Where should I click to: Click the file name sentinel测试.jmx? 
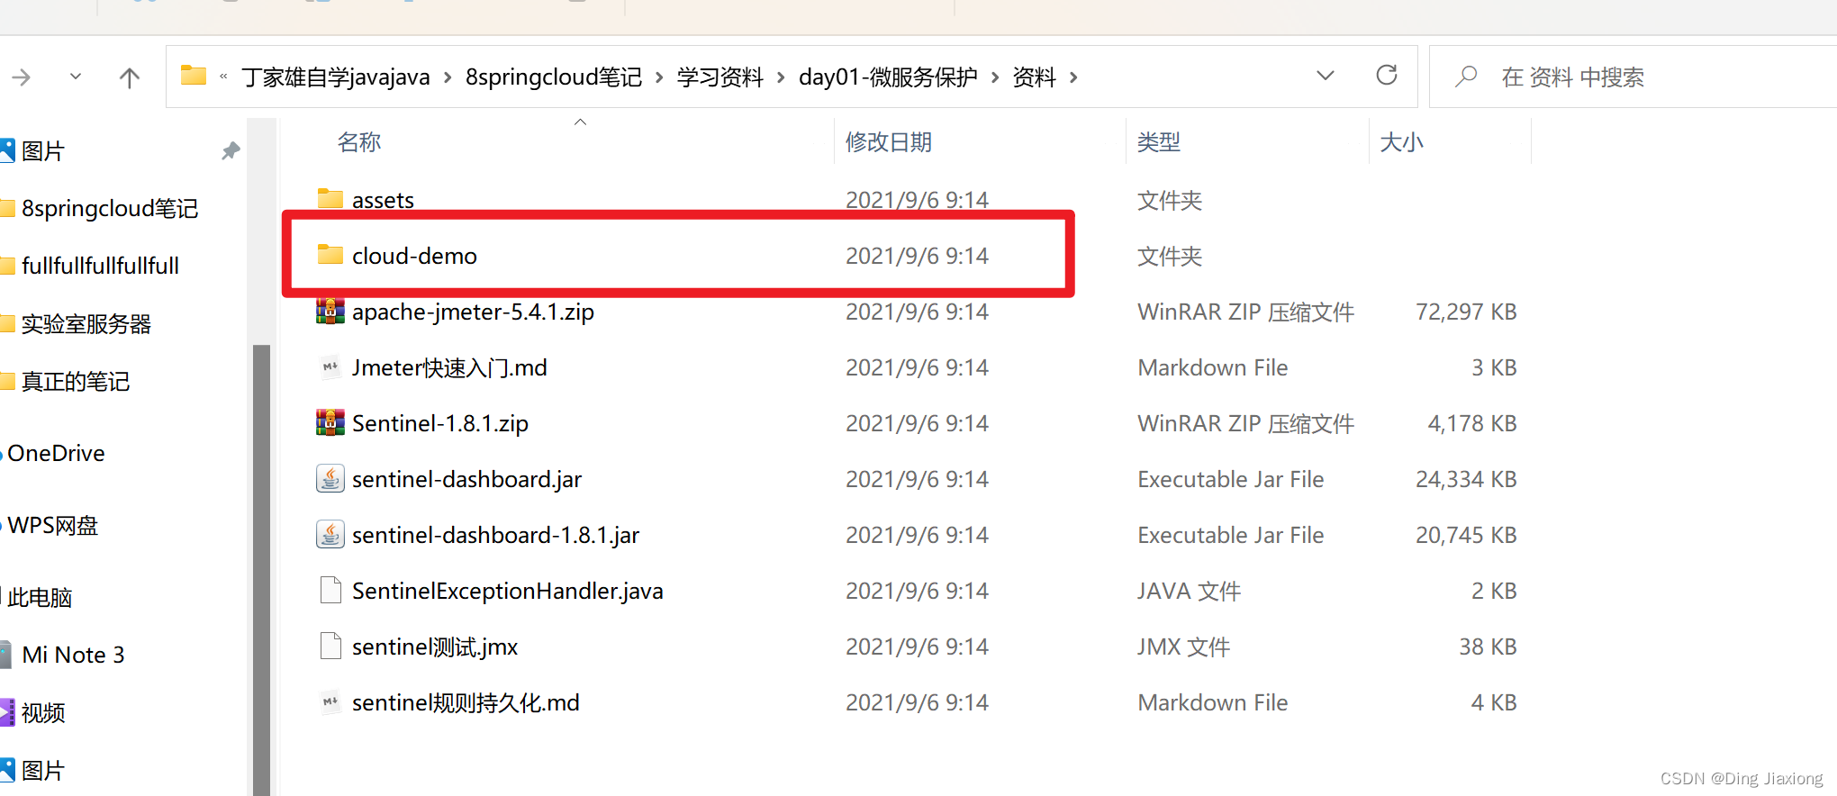point(435,647)
